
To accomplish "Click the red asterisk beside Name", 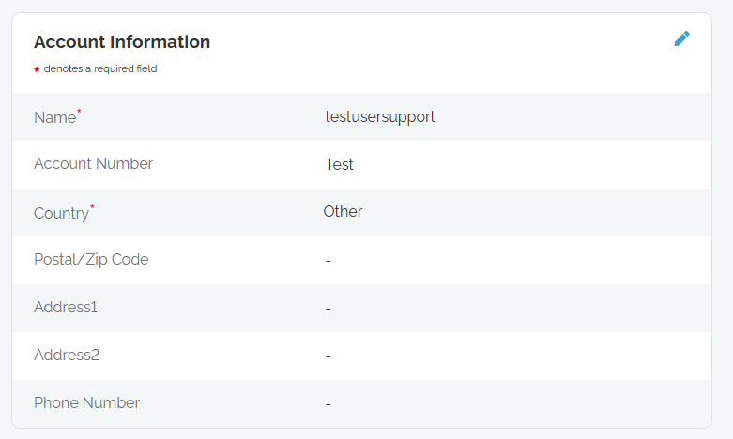I will 79,111.
